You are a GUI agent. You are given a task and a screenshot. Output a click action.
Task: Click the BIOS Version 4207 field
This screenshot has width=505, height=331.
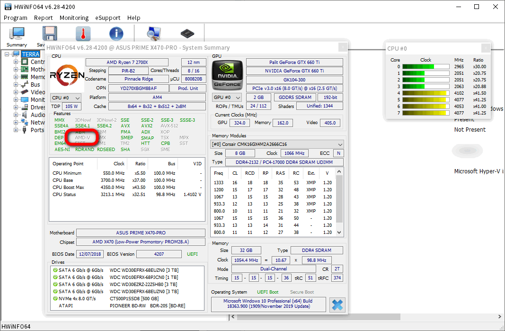[159, 254]
